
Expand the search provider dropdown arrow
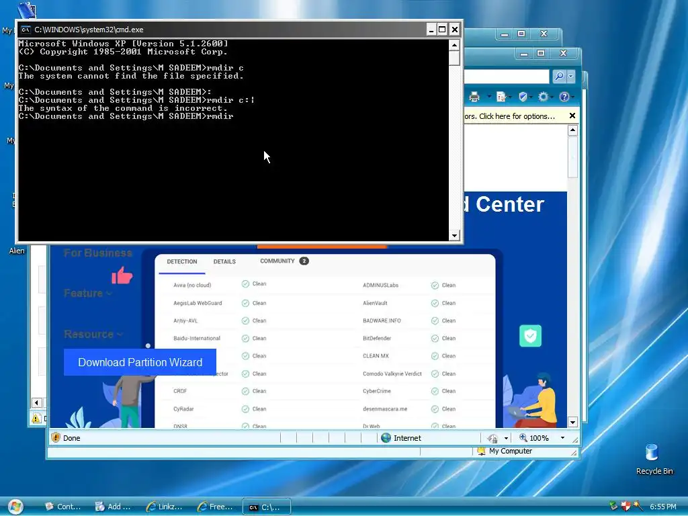pyautogui.click(x=571, y=77)
